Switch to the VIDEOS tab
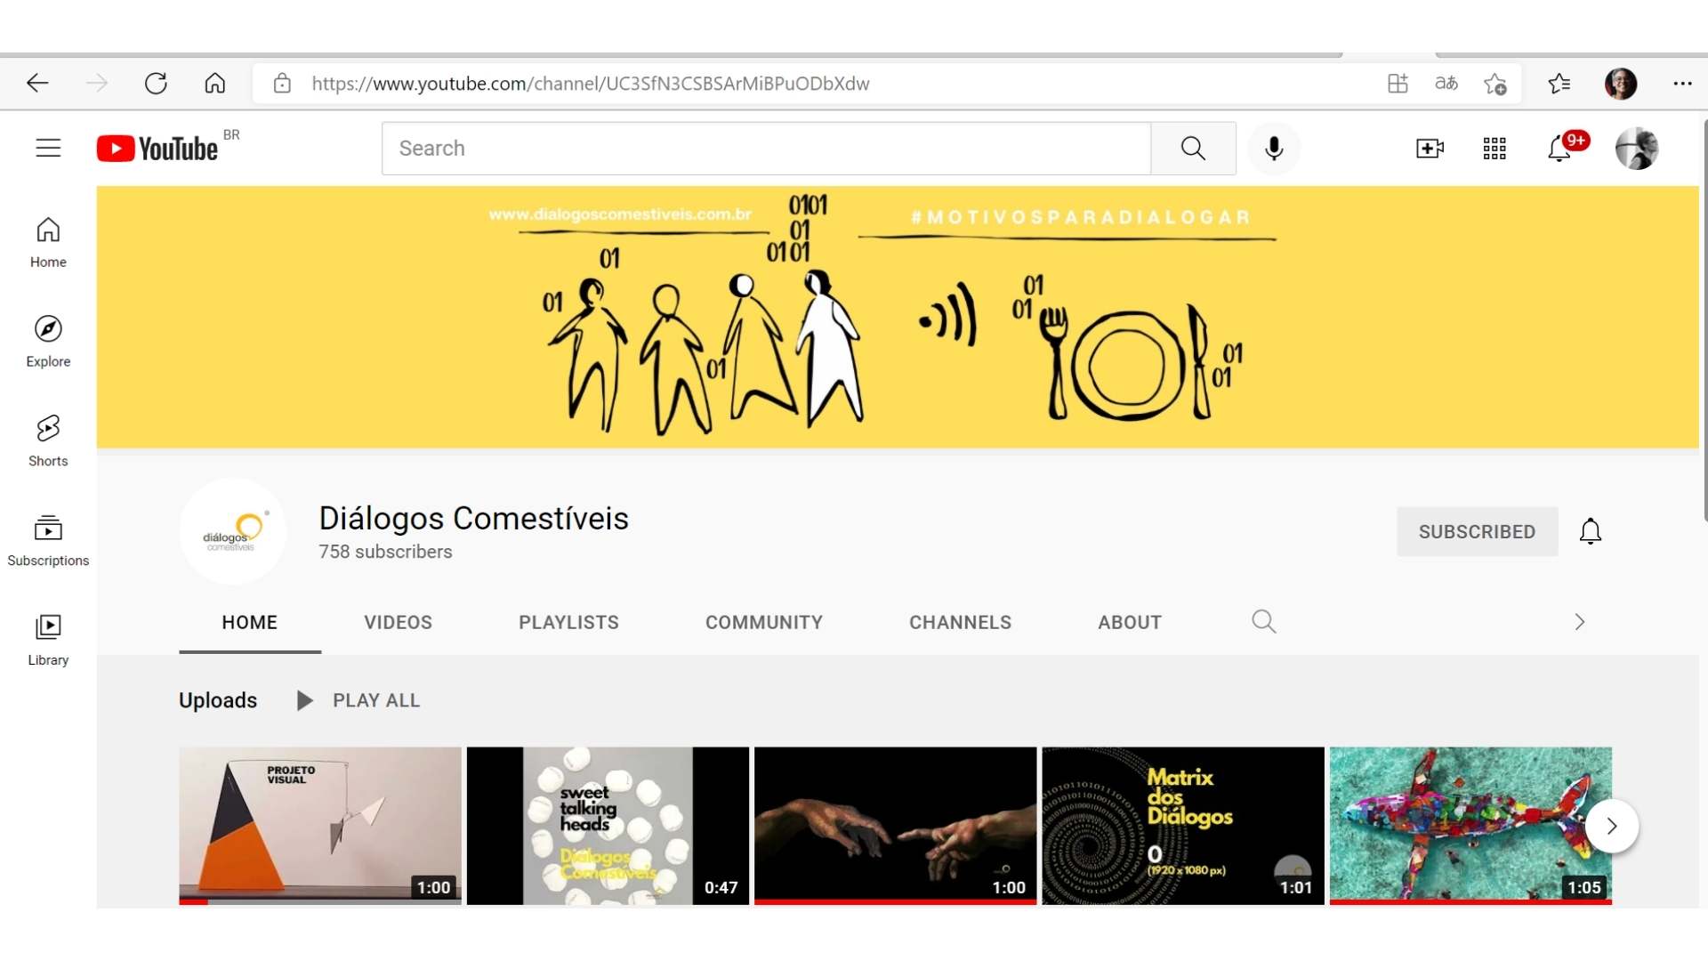This screenshot has width=1708, height=961. (398, 623)
